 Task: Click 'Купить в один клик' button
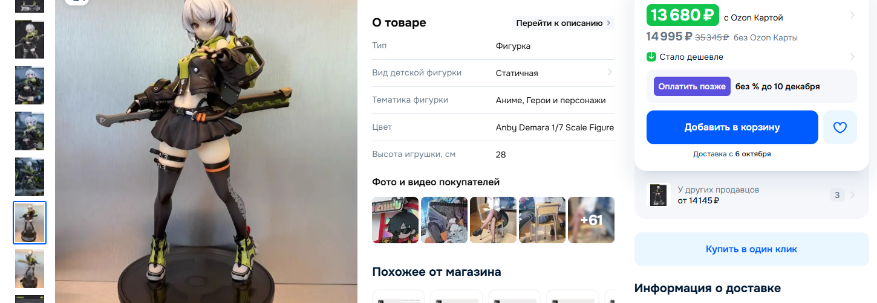[x=751, y=249]
